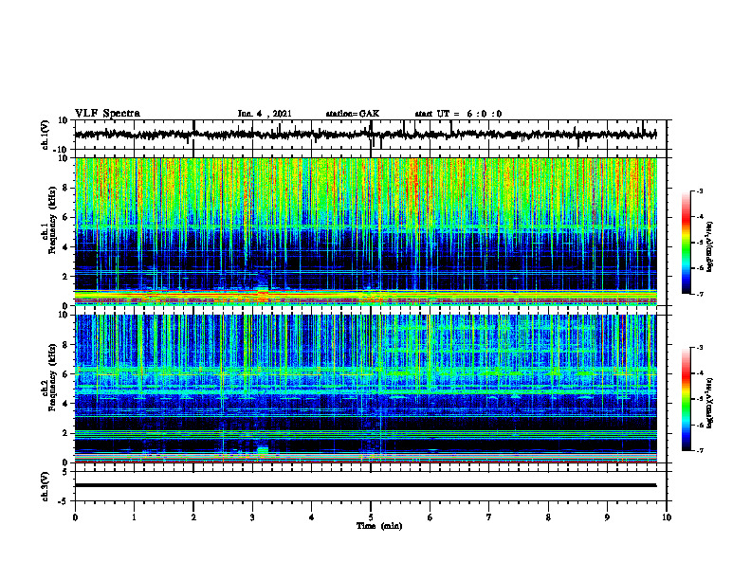Click the time axis tick label "6"
This screenshot has width=751, height=580.
tap(430, 517)
